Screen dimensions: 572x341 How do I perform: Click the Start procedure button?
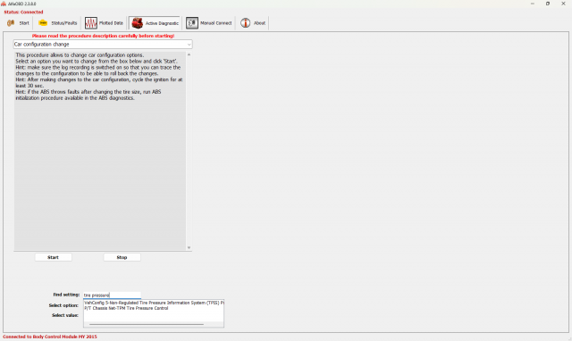[54, 257]
